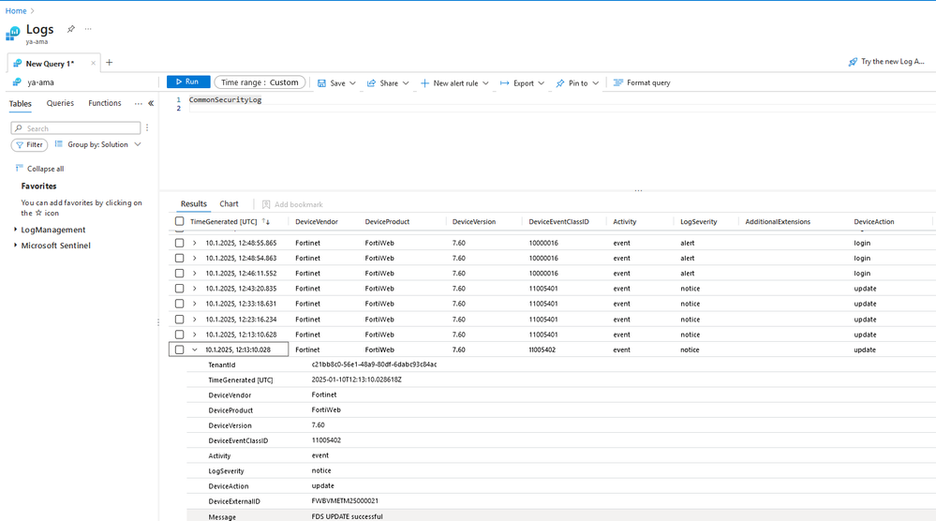Switch to the Chart tab
The width and height of the screenshot is (936, 521).
[229, 204]
